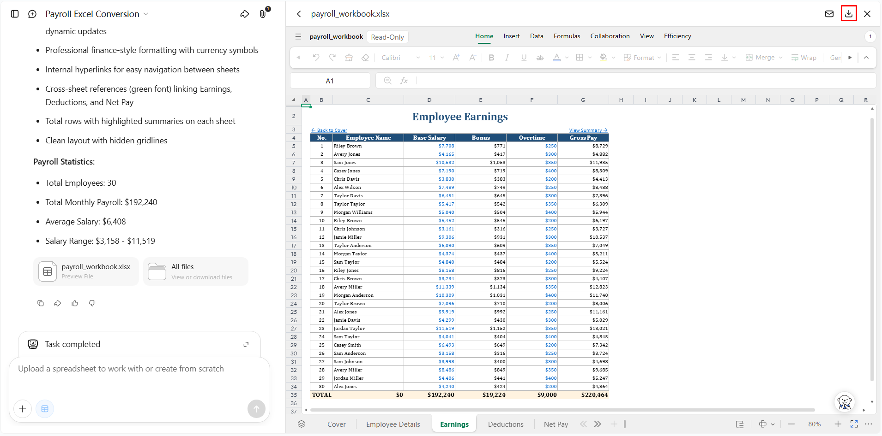Viewport: 882px width, 436px height.
Task: Toggle underline formatting
Action: coord(524,58)
